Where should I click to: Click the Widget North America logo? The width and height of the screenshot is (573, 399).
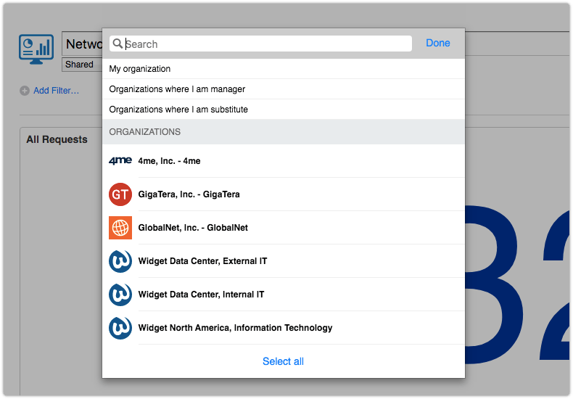tap(120, 328)
